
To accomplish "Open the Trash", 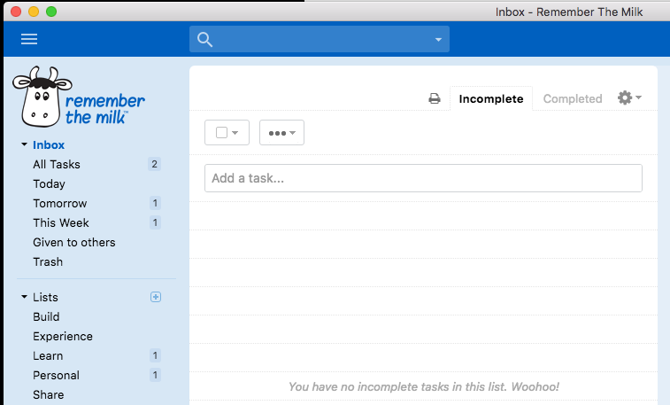I will pyautogui.click(x=48, y=261).
